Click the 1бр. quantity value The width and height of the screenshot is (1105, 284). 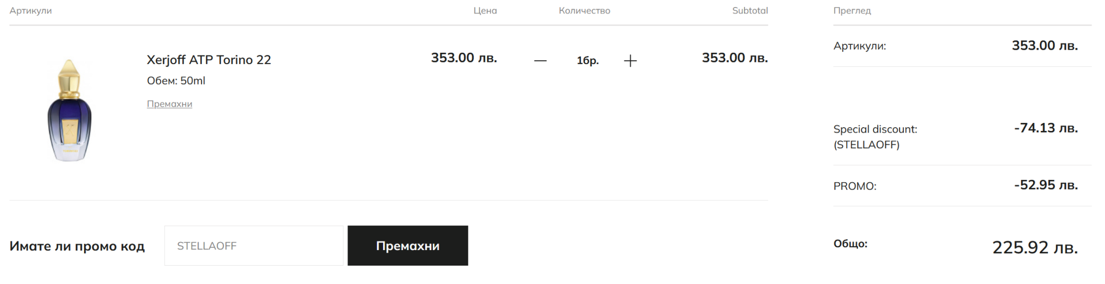588,61
